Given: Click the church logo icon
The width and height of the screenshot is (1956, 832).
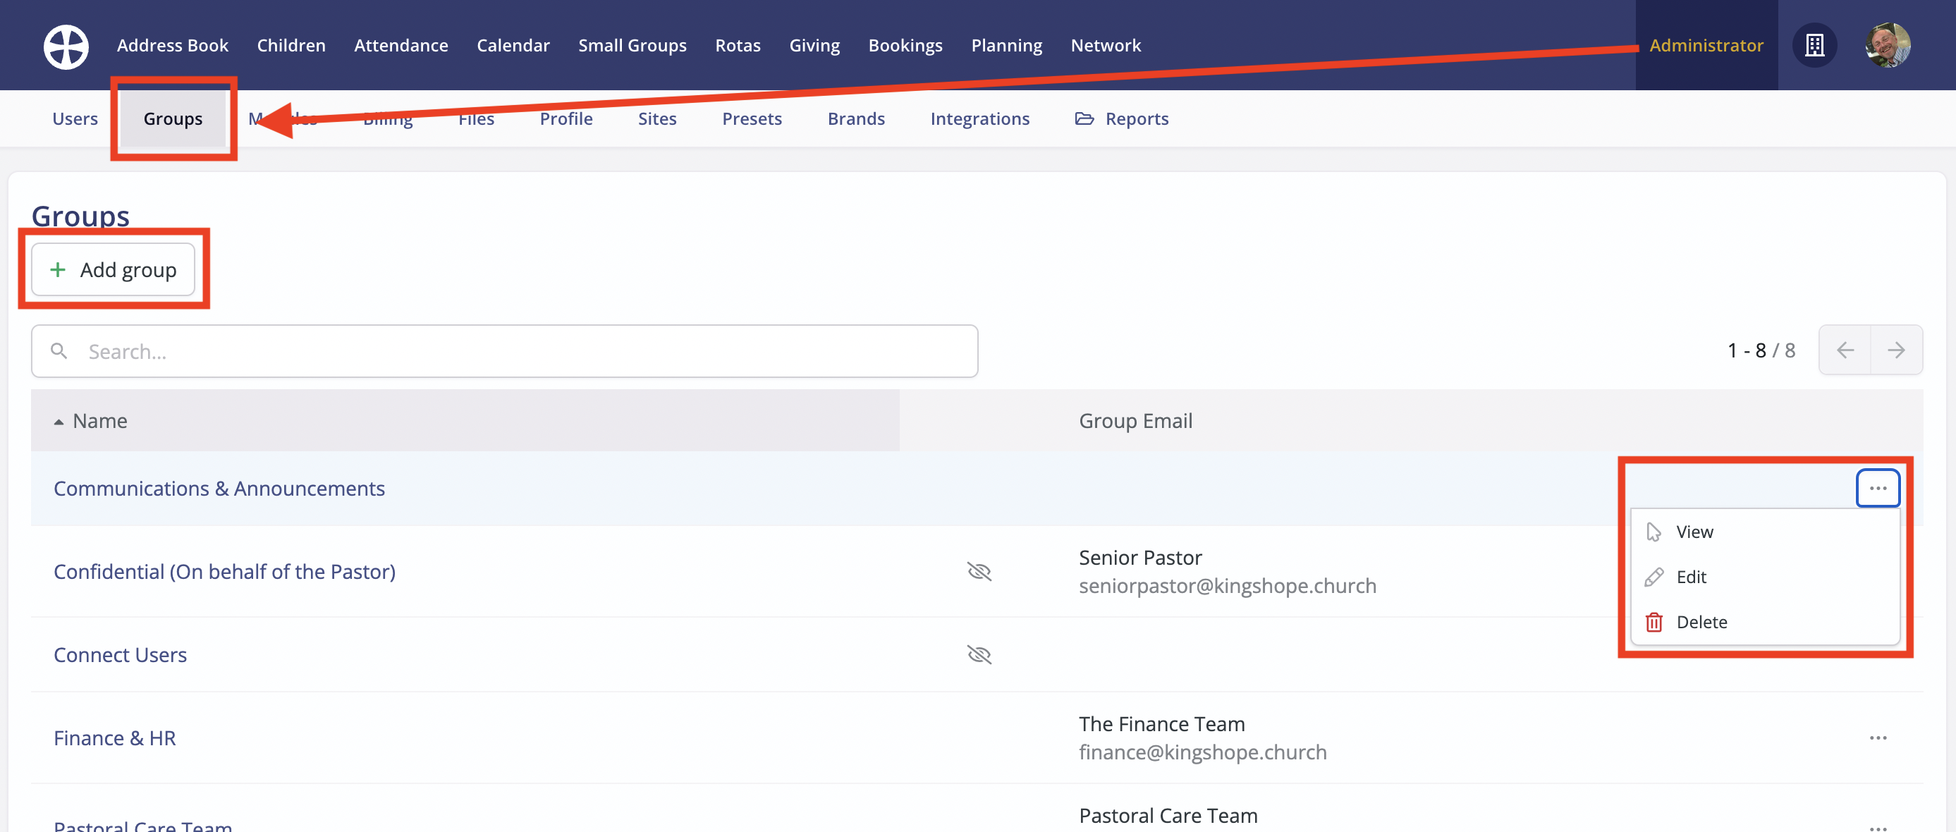Looking at the screenshot, I should 66,46.
